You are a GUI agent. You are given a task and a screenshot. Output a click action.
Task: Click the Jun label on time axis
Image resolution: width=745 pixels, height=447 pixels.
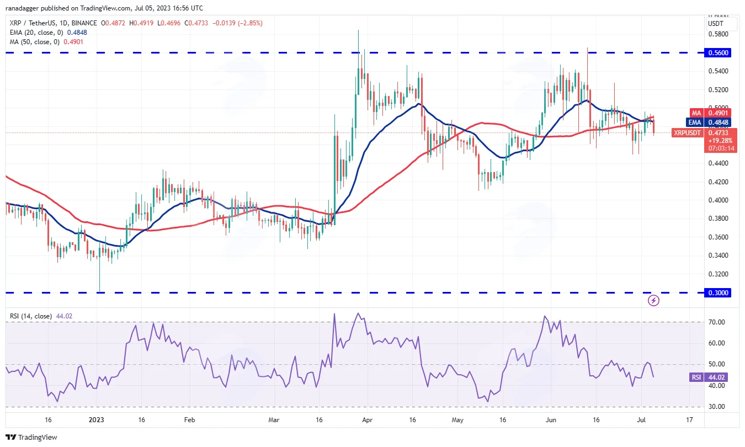coord(552,420)
